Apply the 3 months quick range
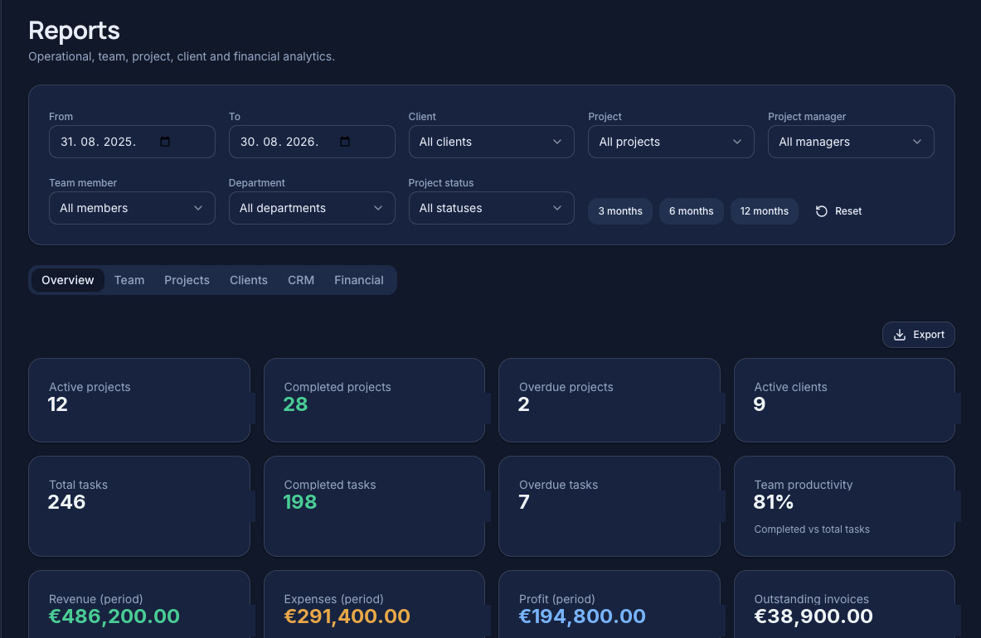Viewport: 981px width, 638px height. pos(620,211)
